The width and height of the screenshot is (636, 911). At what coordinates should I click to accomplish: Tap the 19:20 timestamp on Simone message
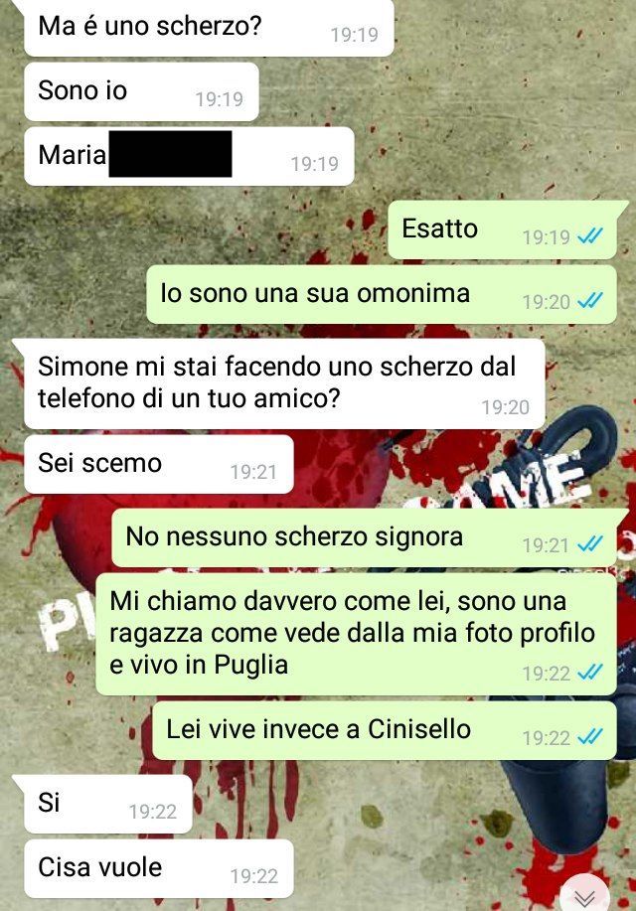(505, 407)
